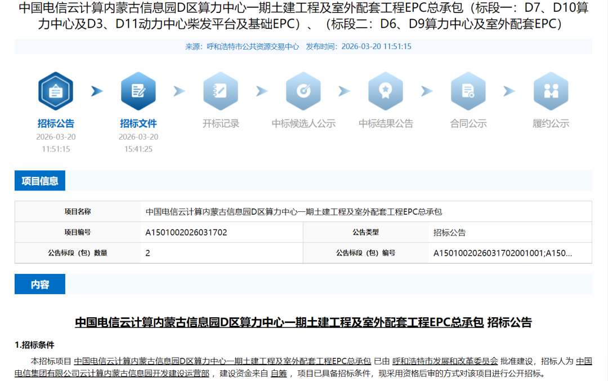This screenshot has width=608, height=381.
Task: Select the 合同公示 document icon
Action: 468,91
